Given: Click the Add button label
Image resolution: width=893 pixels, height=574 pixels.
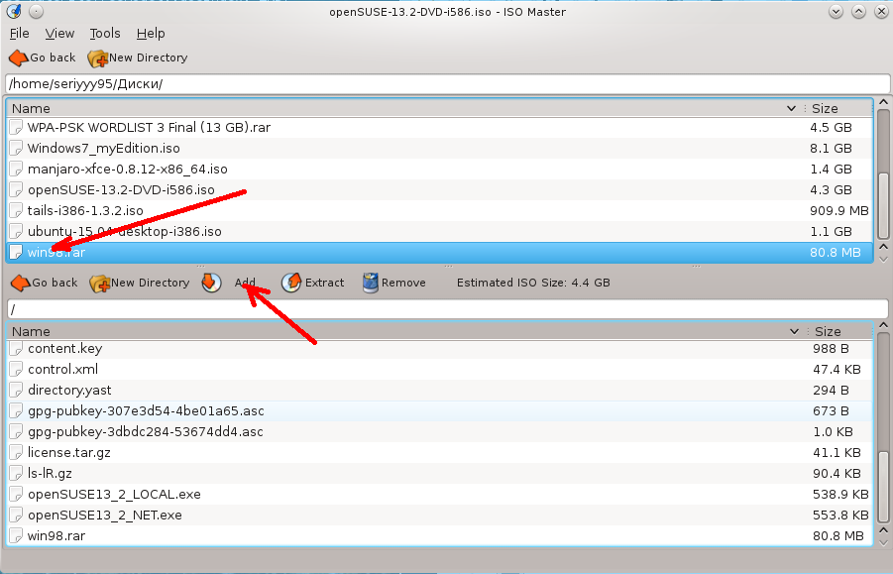Looking at the screenshot, I should [245, 283].
